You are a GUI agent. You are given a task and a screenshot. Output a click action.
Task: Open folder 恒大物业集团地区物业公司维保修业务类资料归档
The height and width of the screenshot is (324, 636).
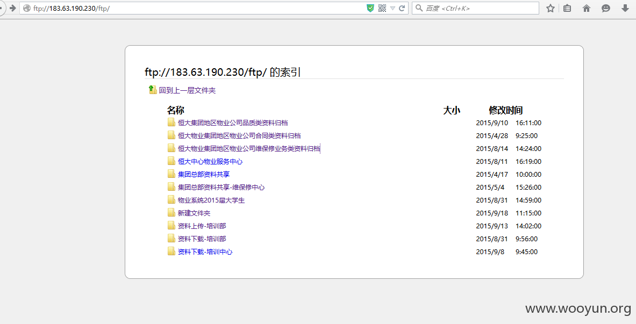point(249,149)
